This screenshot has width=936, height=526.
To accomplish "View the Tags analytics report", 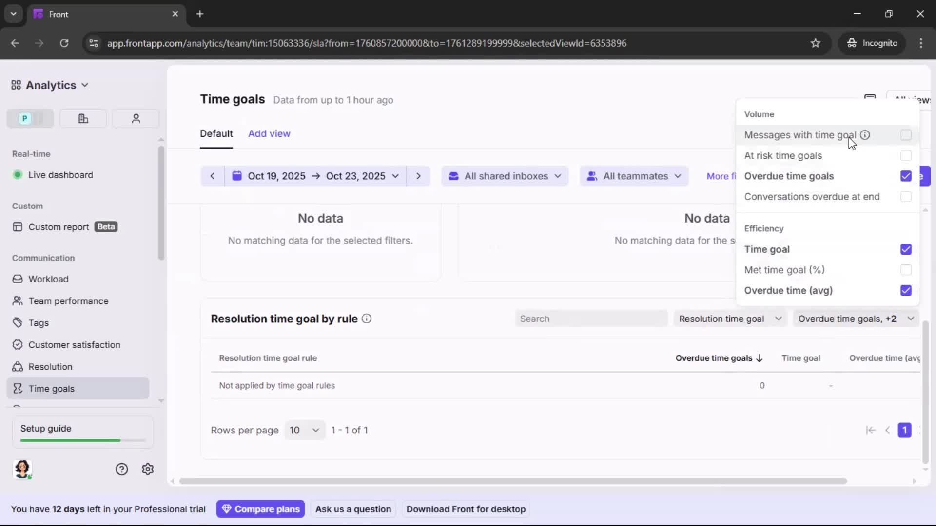I will (37, 323).
